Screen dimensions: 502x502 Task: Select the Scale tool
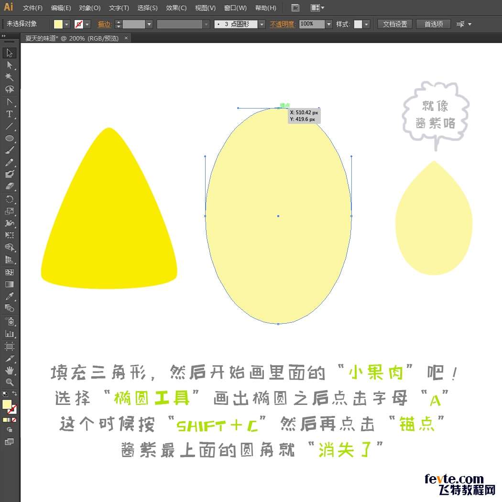[x=9, y=211]
